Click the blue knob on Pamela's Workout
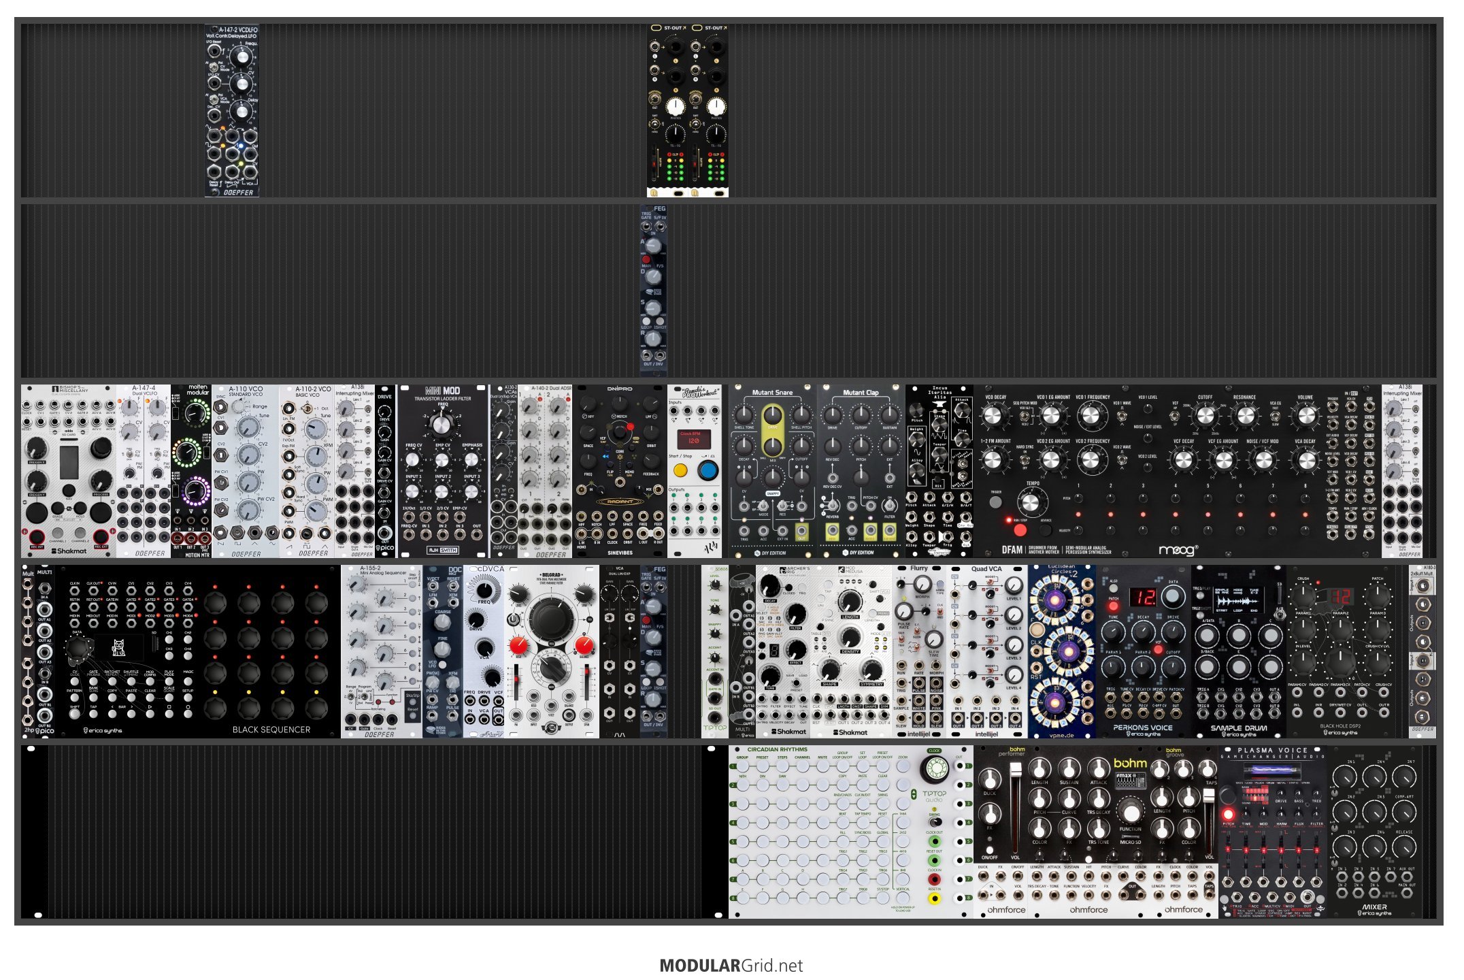This screenshot has width=1464, height=980. coord(708,470)
